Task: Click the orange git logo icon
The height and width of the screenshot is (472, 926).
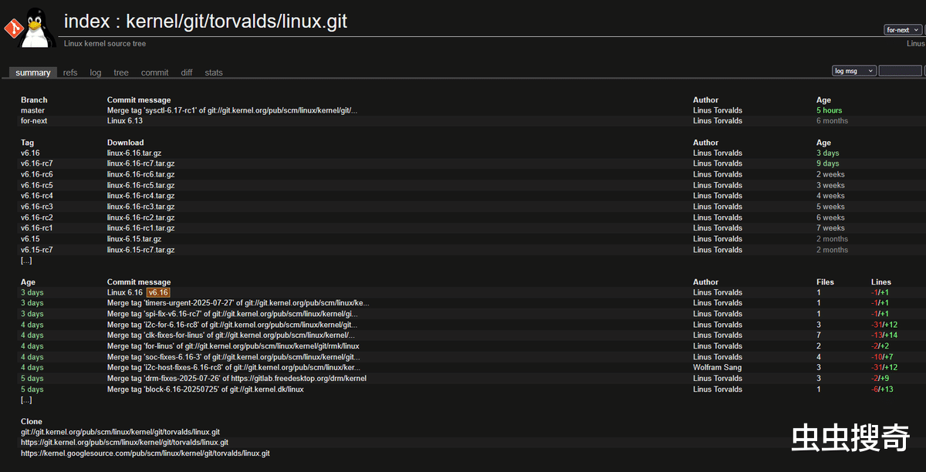Action: [x=12, y=29]
